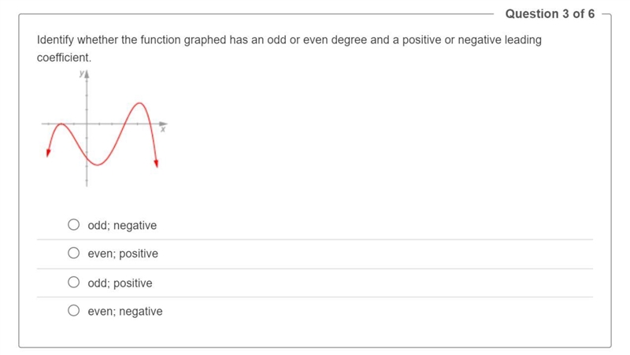Click the x-axis right arrowhead
The image size is (630, 355).
click(163, 124)
